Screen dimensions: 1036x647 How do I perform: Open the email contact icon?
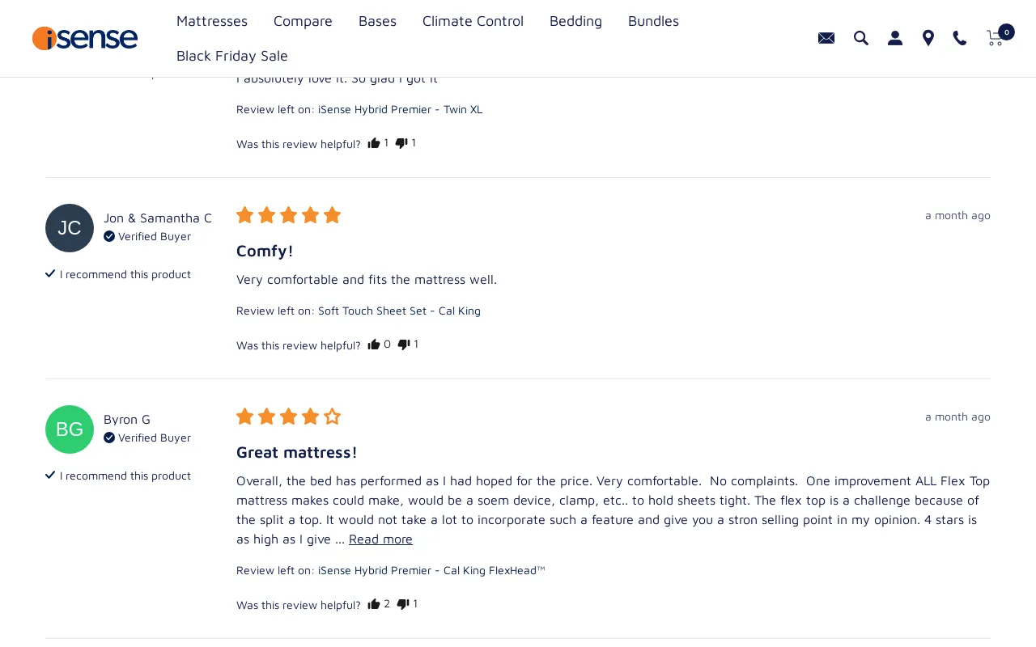tap(826, 38)
